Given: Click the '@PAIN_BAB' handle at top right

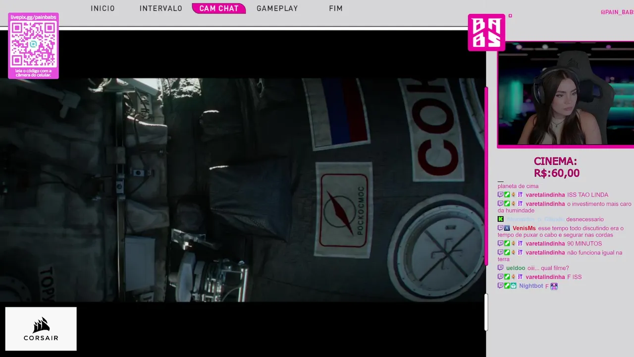Looking at the screenshot, I should pos(617,12).
